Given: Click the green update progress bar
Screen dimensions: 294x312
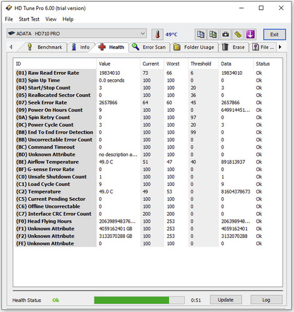Looking at the screenshot, I should [139, 300].
